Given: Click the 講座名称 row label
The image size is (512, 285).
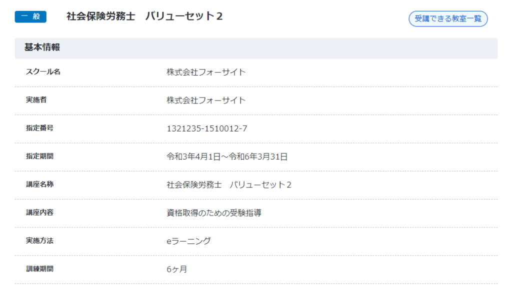Looking at the screenshot, I should click(39, 184).
